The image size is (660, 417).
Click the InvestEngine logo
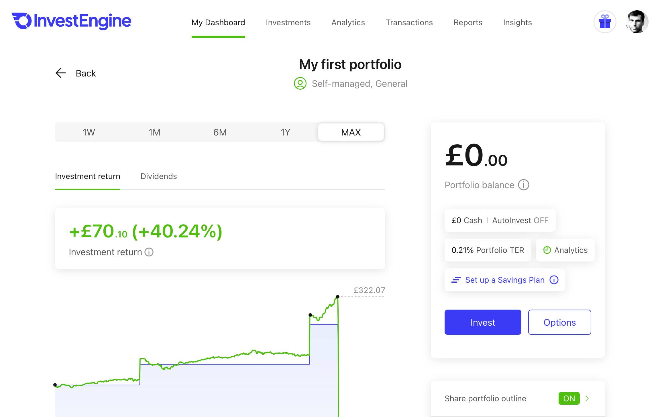(x=71, y=21)
